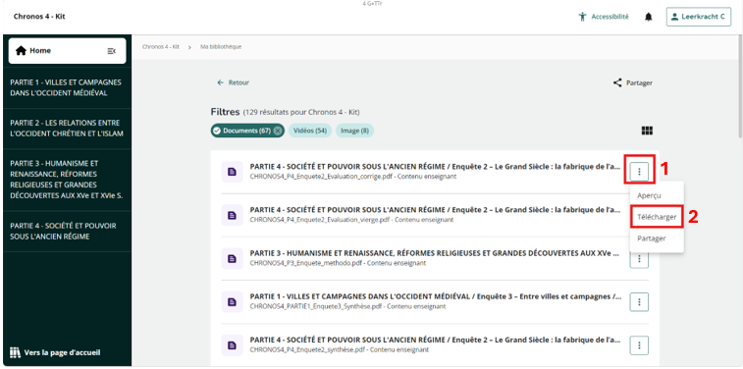Go back with the Retour link
The image size is (743, 369).
click(x=234, y=82)
